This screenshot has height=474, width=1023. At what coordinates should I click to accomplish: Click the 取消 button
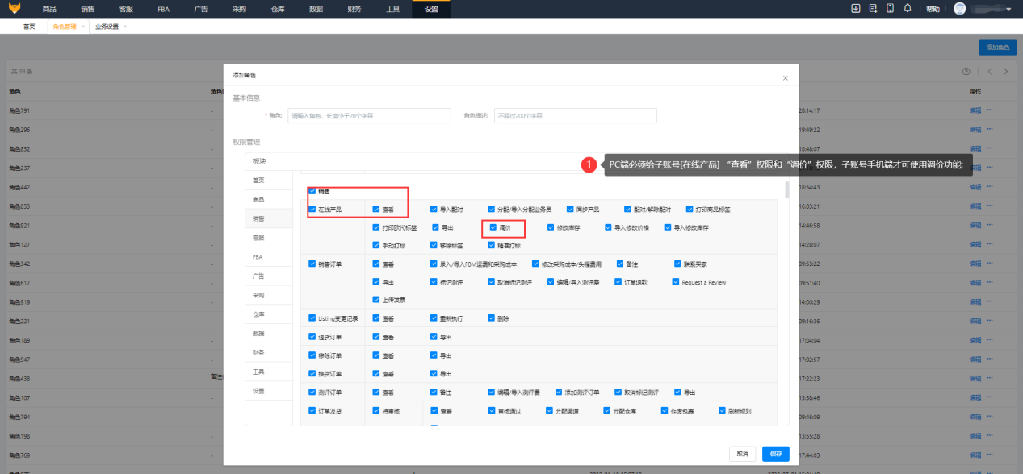[x=742, y=454]
